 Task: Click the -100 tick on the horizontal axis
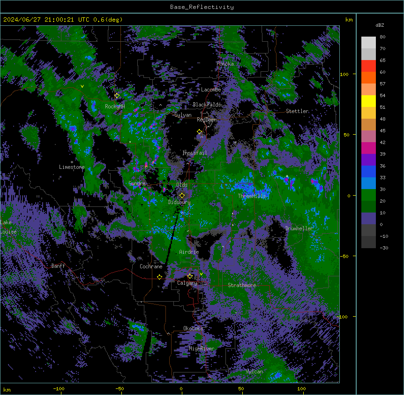[59, 388]
